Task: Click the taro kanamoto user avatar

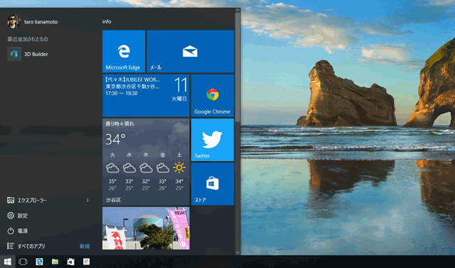Action: click(14, 22)
